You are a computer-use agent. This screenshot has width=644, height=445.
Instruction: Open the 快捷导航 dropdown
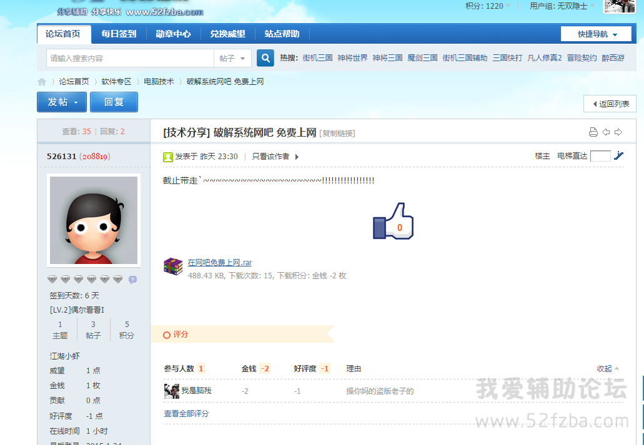pyautogui.click(x=596, y=34)
